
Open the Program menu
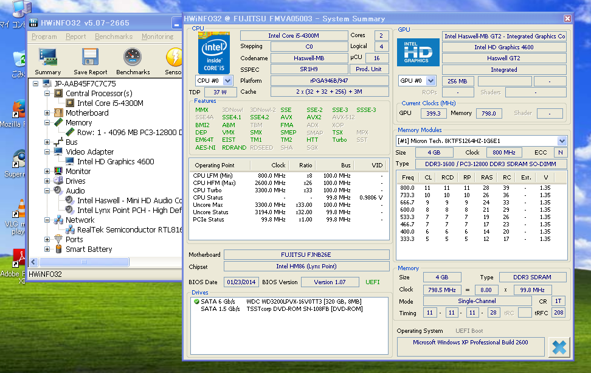[x=44, y=37]
